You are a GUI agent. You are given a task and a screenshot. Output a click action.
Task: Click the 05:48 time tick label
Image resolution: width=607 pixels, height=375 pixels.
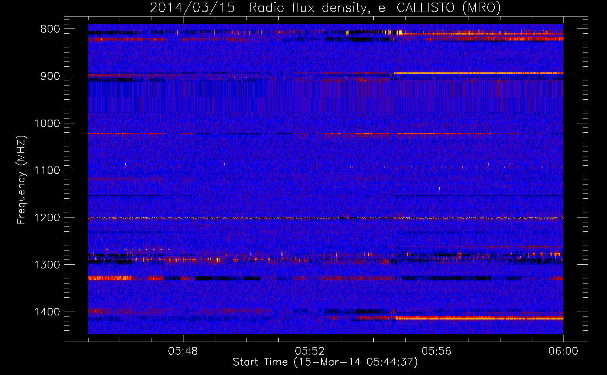pos(183,351)
